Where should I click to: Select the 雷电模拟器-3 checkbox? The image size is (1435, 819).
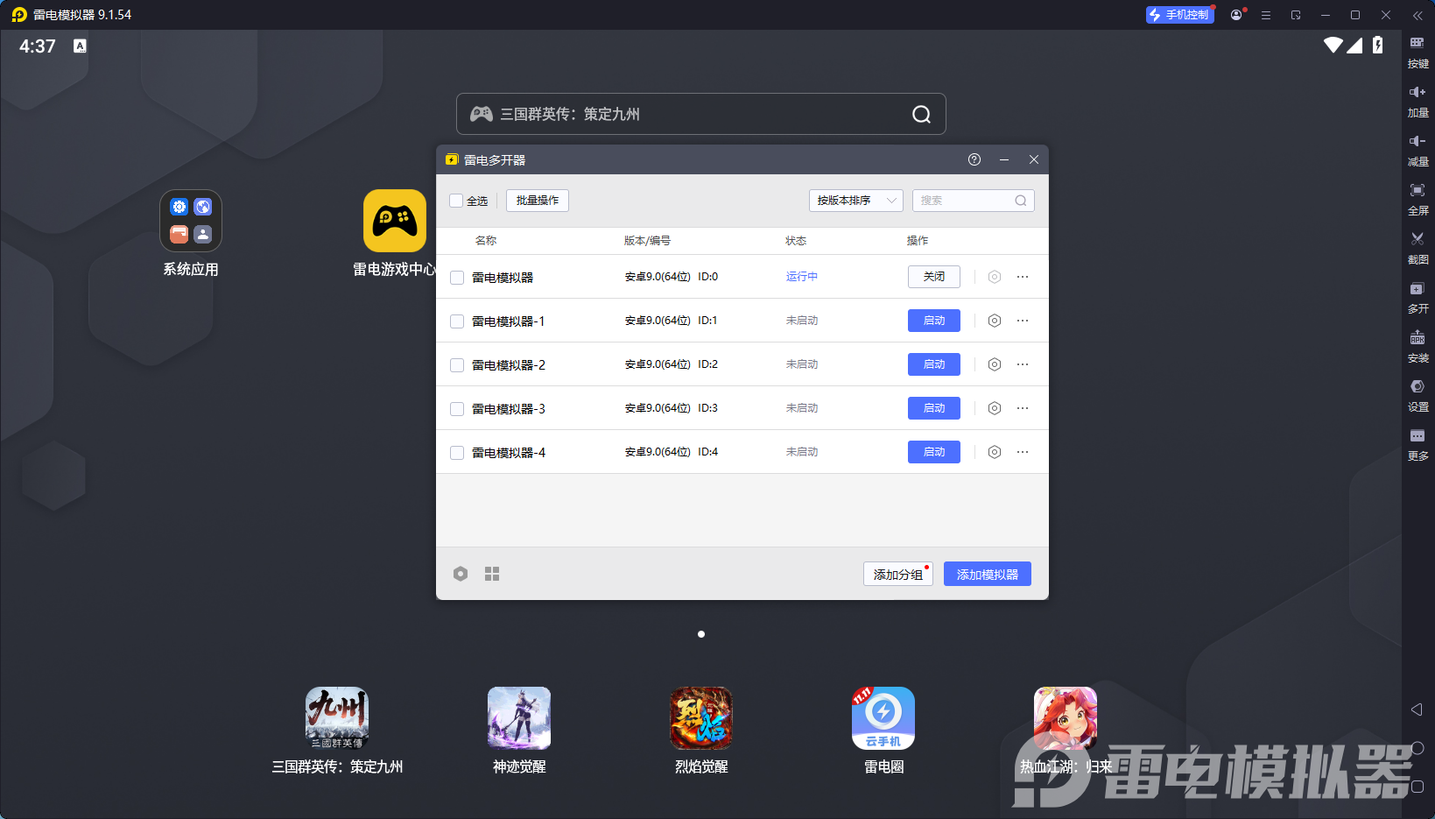(x=457, y=409)
